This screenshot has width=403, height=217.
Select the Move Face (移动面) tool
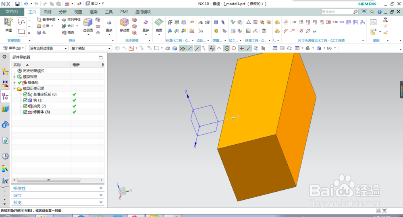tap(125, 22)
